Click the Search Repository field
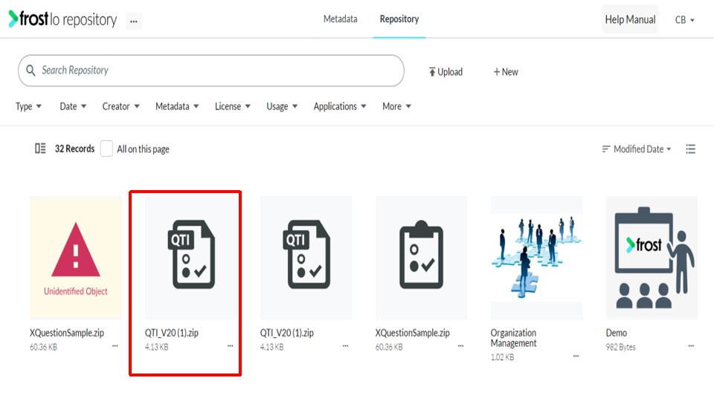This screenshot has height=401, width=714. (210, 71)
